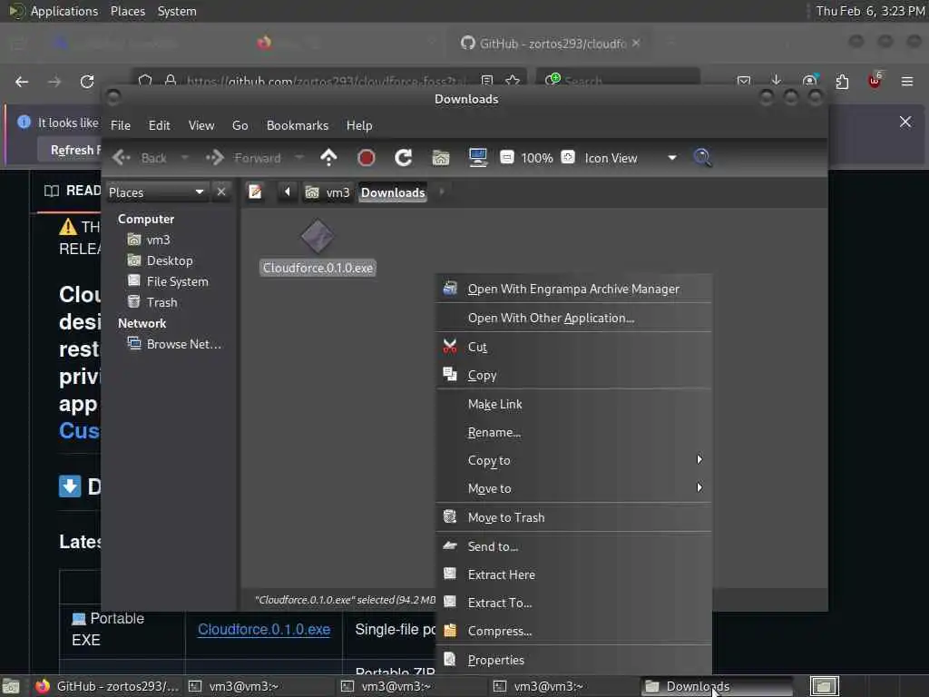Screen dimensions: 929x697
Task: Choose Send to from the context menu
Action: [573, 546]
